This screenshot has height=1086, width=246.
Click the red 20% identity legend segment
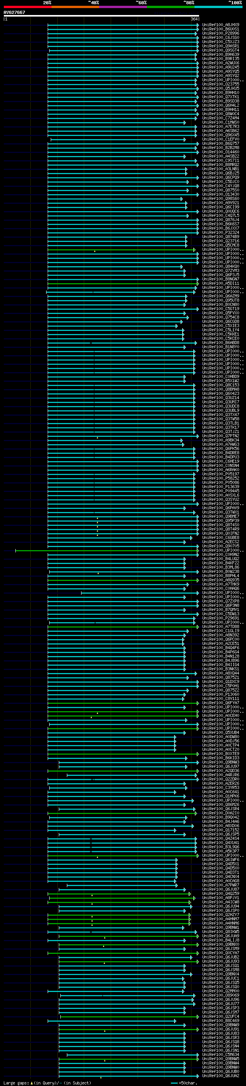(x=27, y=7)
